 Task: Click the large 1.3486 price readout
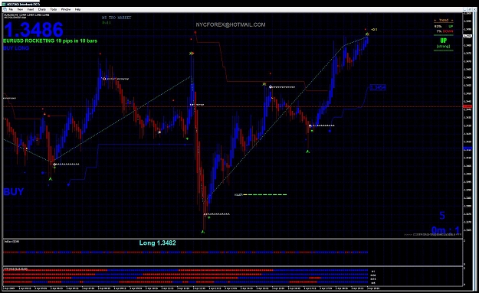33,30
